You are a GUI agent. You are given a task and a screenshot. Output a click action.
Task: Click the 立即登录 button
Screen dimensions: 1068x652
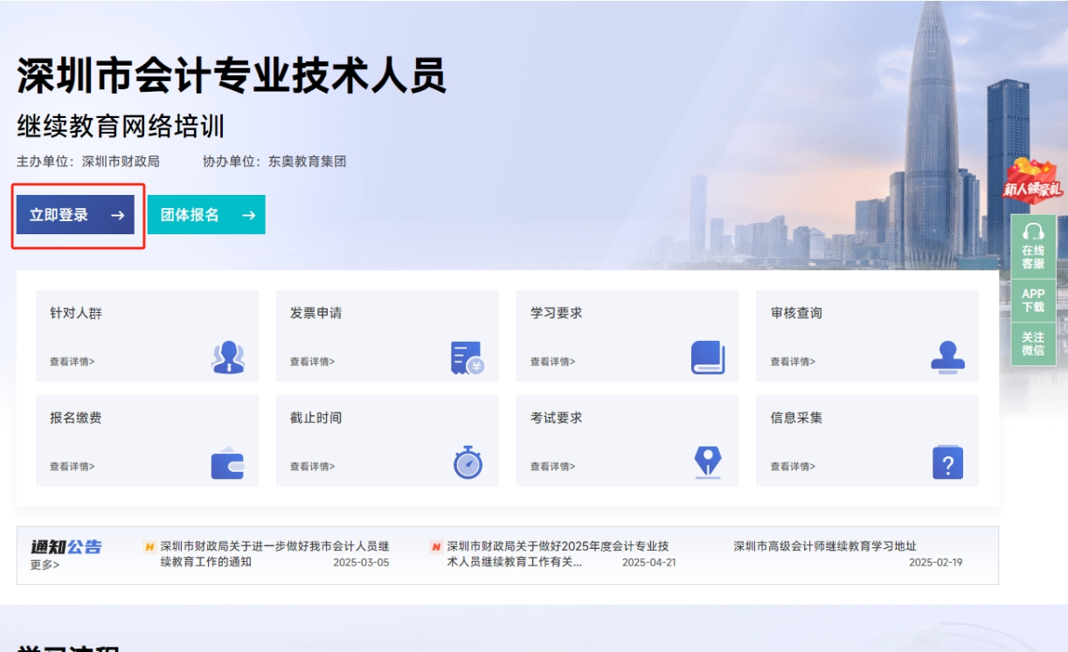click(x=76, y=214)
